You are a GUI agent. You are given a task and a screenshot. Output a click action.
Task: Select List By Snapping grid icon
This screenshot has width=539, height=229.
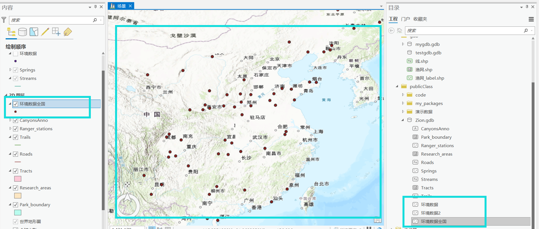(x=56, y=32)
